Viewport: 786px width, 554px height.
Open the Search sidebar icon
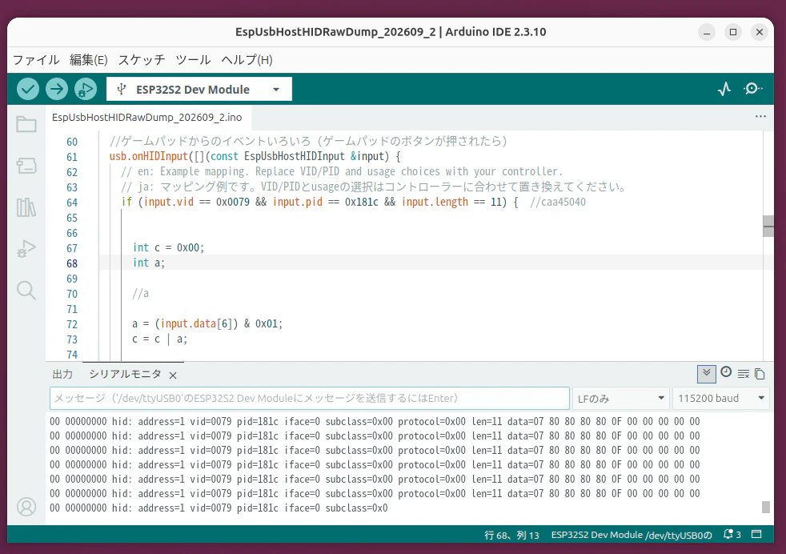26,290
